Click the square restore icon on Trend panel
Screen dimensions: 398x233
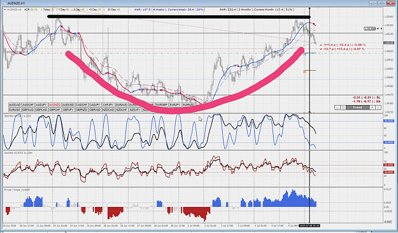[343, 108]
